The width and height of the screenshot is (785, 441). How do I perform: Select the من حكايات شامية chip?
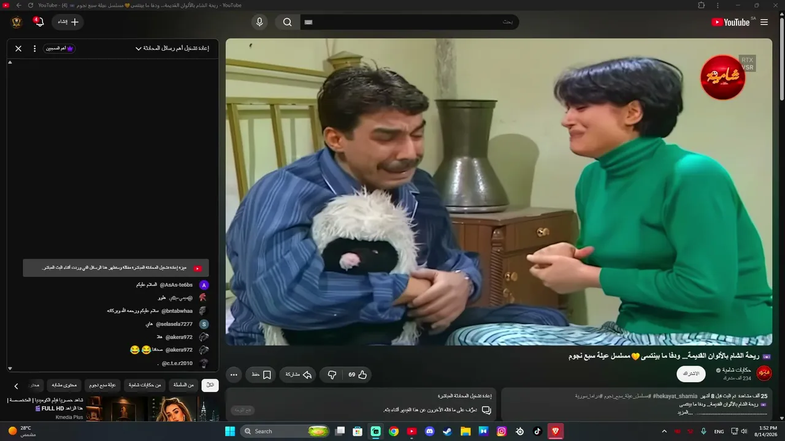[145, 385]
